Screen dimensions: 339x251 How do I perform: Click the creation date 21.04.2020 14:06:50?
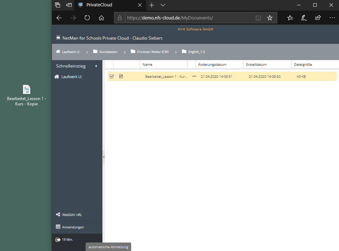[x=264, y=76]
